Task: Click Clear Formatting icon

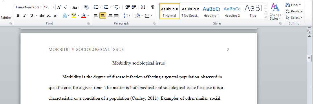Action: tap(86, 7)
